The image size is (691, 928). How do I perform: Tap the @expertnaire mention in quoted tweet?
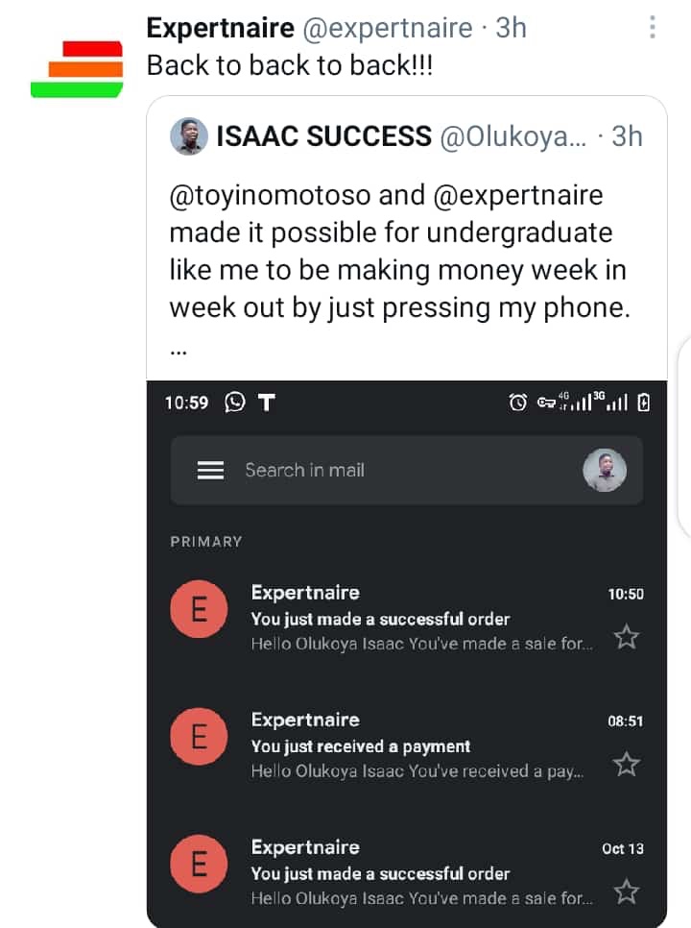tap(518, 195)
